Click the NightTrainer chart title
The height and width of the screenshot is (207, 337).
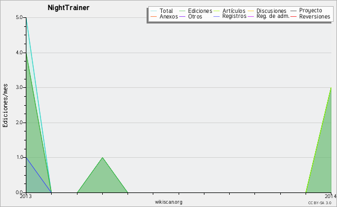69,8
